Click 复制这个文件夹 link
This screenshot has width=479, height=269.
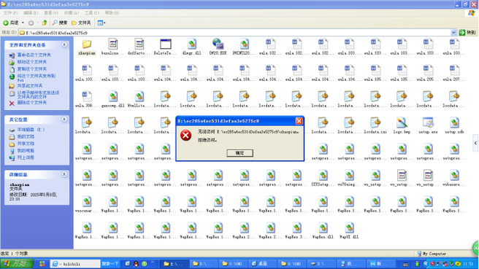[32, 69]
